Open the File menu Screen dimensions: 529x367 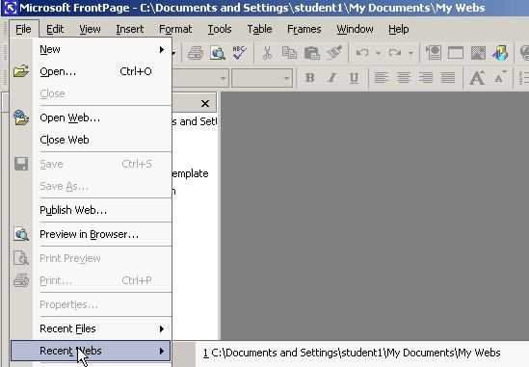pos(23,29)
